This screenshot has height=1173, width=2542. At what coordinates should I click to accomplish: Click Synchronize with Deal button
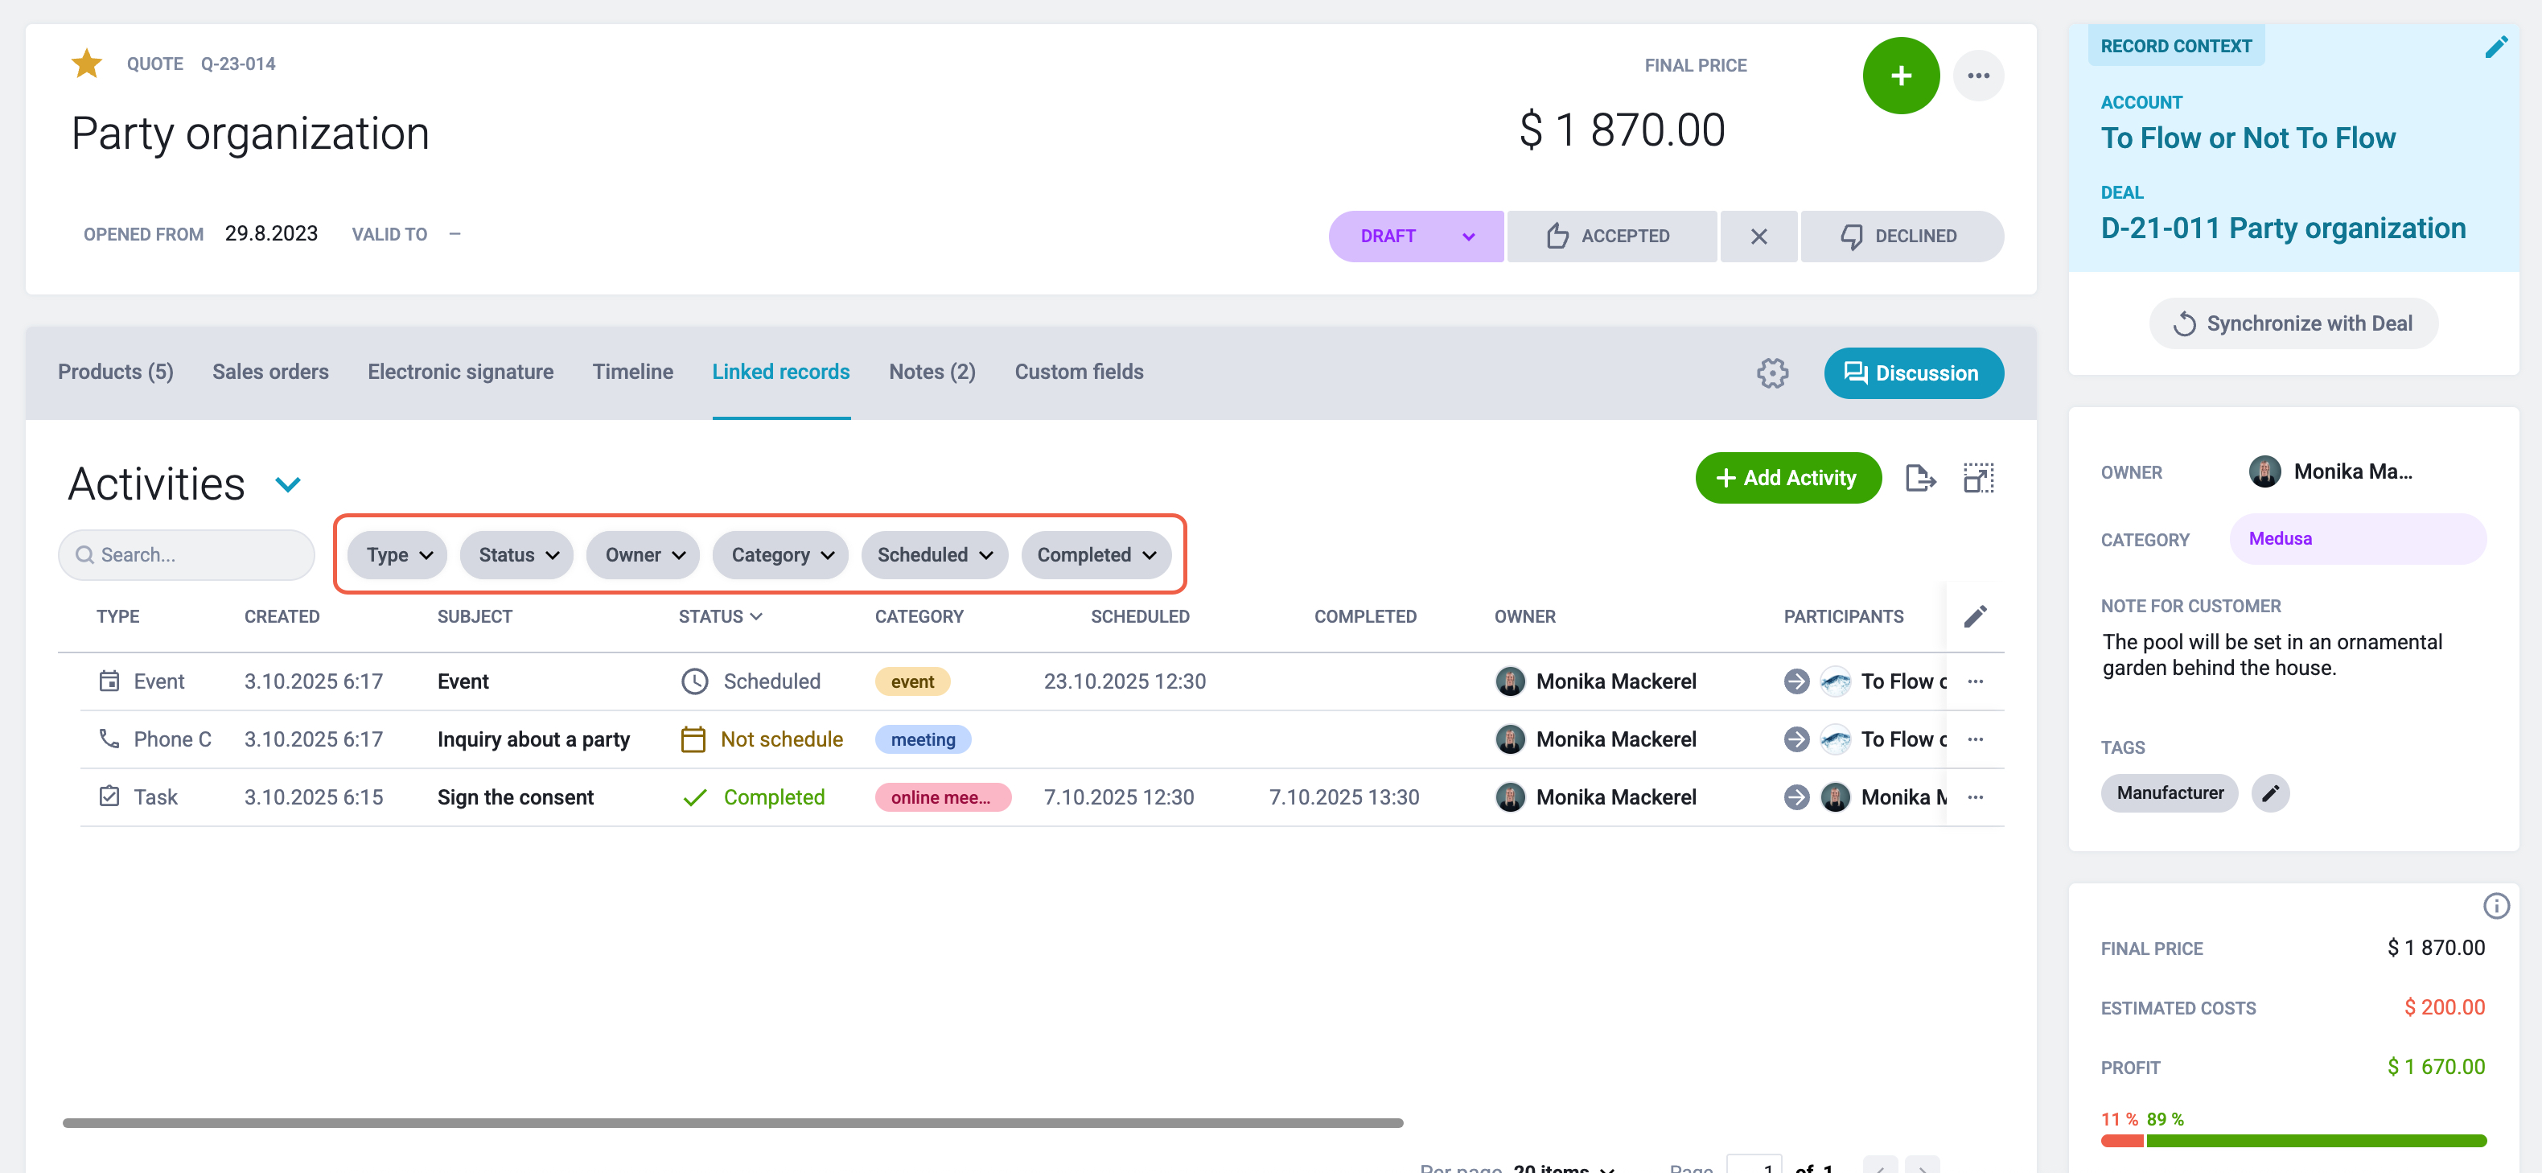(2293, 323)
